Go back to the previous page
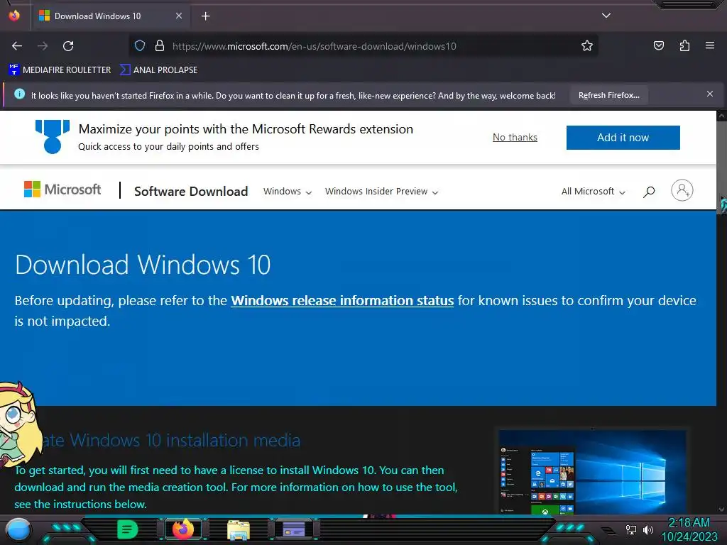The height and width of the screenshot is (545, 727). (17, 46)
